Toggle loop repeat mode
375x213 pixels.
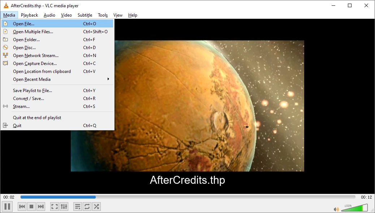coord(87,207)
